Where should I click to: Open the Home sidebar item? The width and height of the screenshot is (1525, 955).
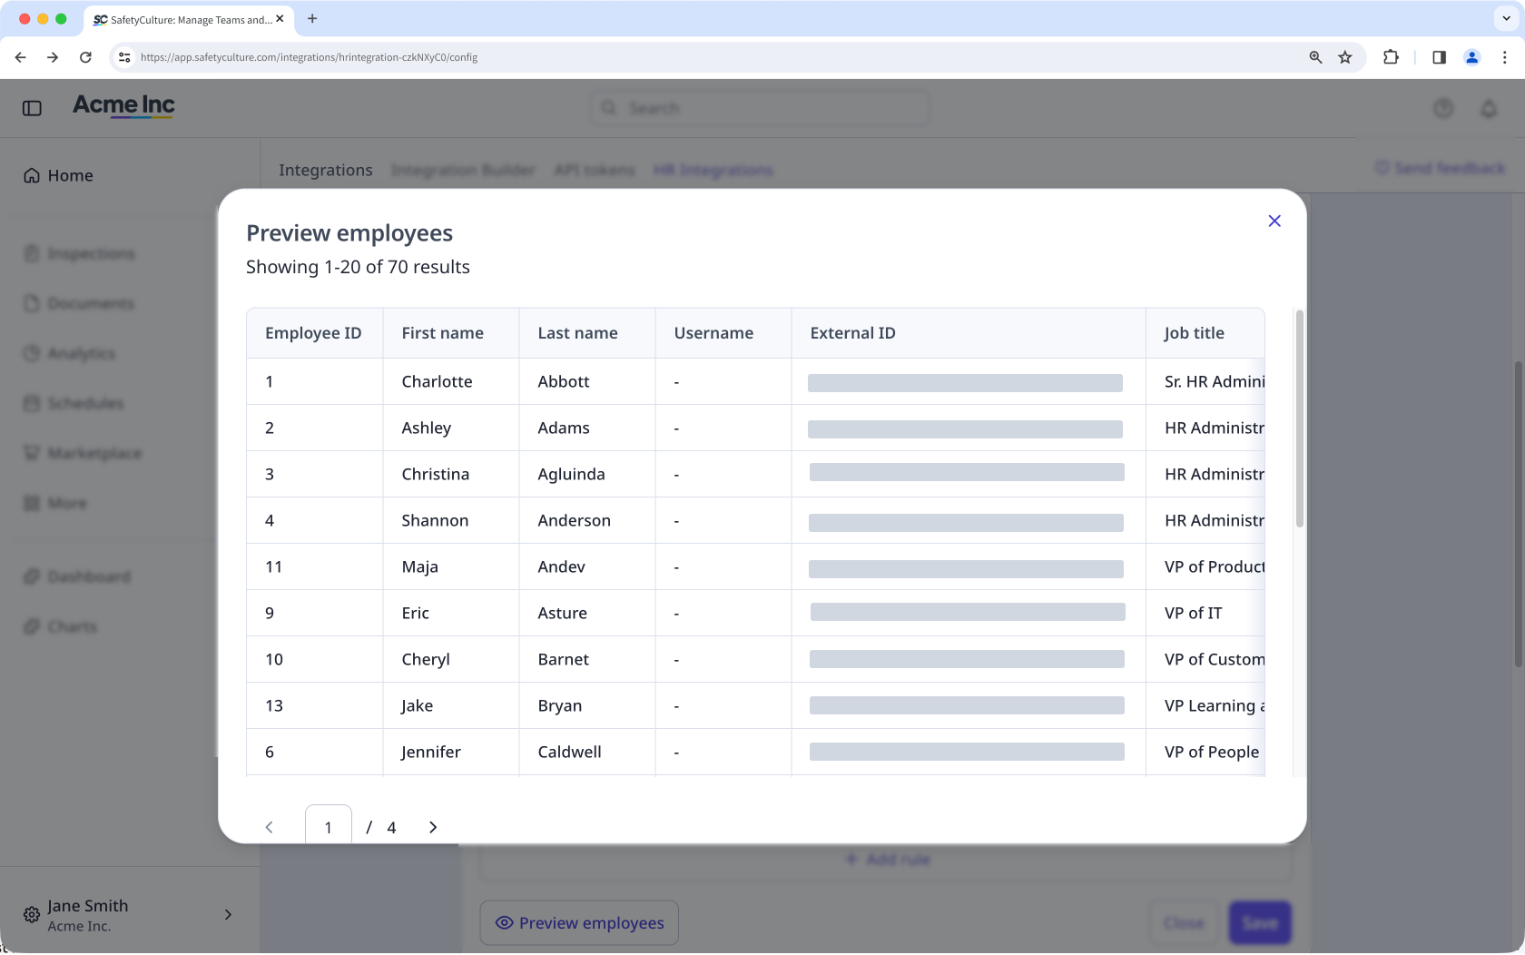[x=58, y=175]
